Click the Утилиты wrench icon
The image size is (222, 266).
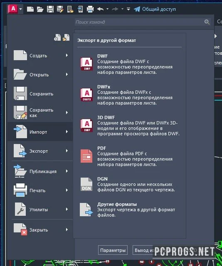click(20, 209)
